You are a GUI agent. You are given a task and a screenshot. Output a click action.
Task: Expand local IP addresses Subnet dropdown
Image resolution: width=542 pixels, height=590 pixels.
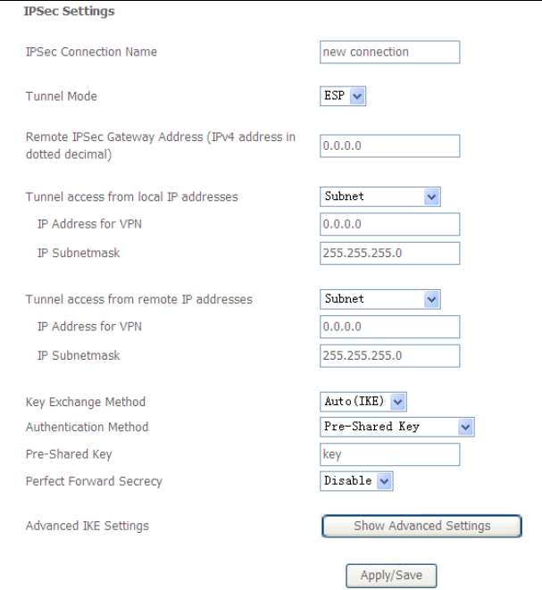[381, 196]
